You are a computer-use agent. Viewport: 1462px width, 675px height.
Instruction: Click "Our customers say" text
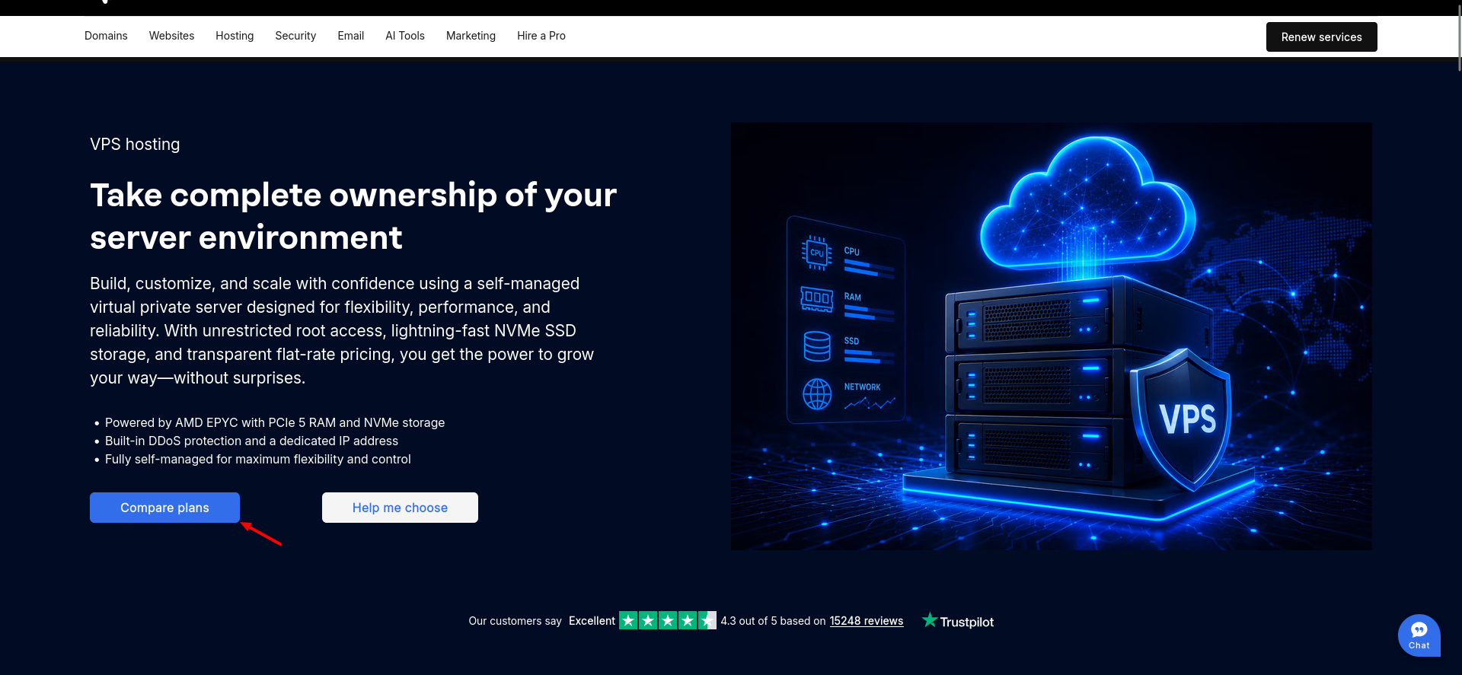tap(515, 621)
